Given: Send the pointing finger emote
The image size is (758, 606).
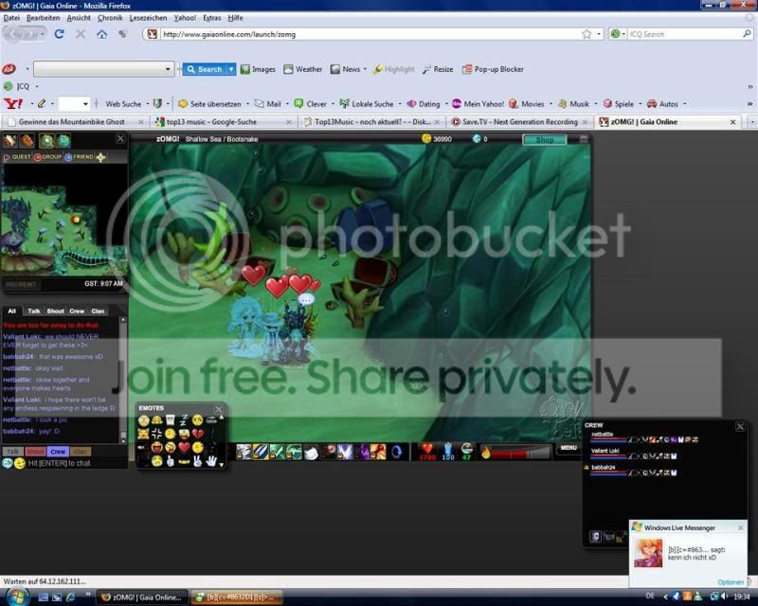Looking at the screenshot, I should [171, 461].
